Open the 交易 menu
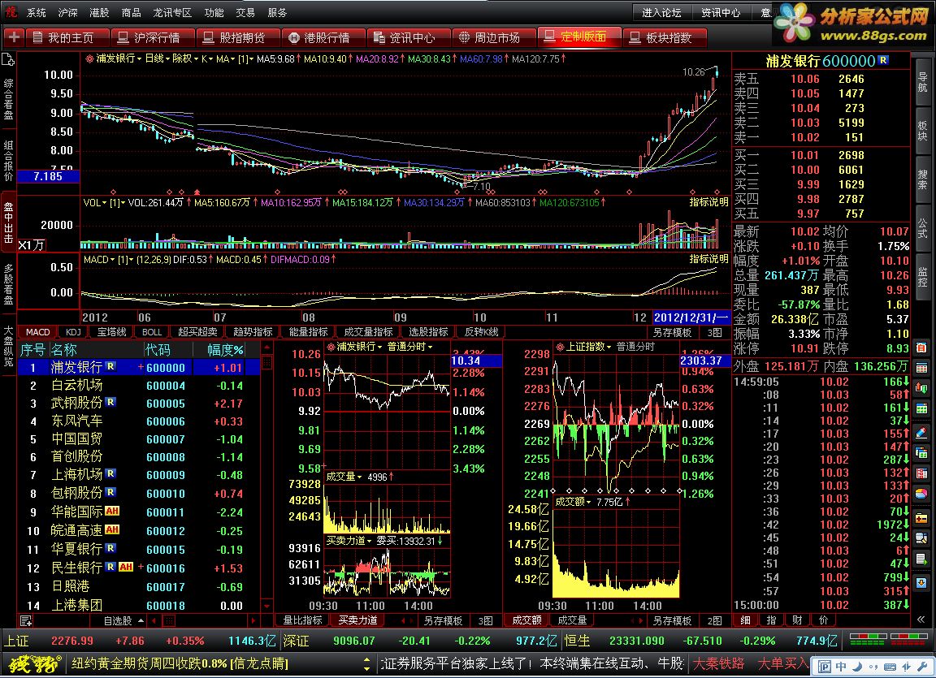 245,12
